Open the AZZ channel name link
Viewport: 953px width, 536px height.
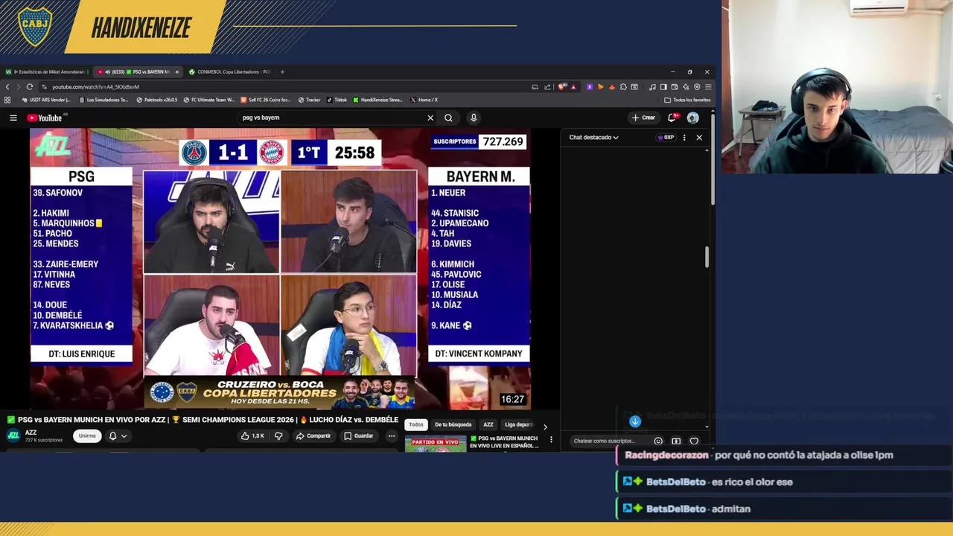(31, 433)
